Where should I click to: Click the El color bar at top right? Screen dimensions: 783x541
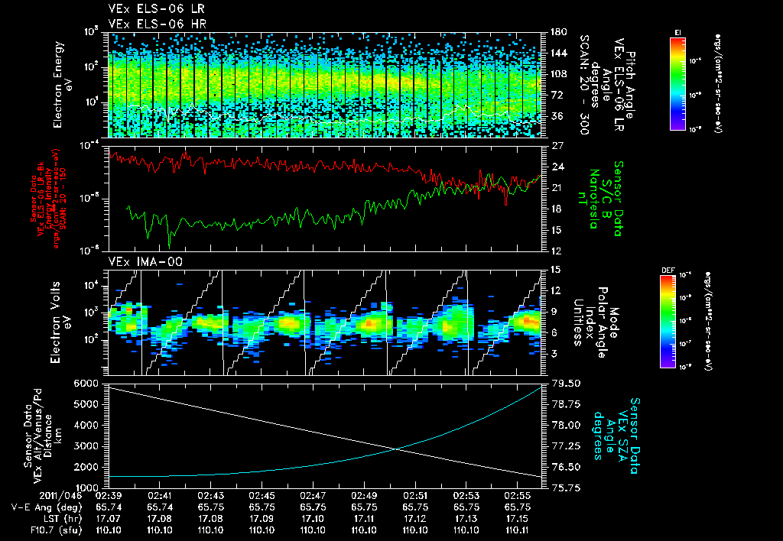click(x=677, y=83)
